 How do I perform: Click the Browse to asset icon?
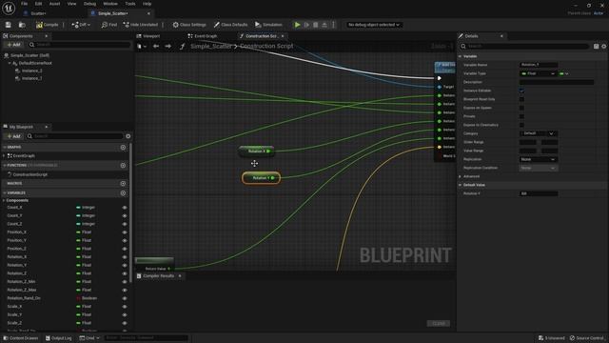coord(22,25)
